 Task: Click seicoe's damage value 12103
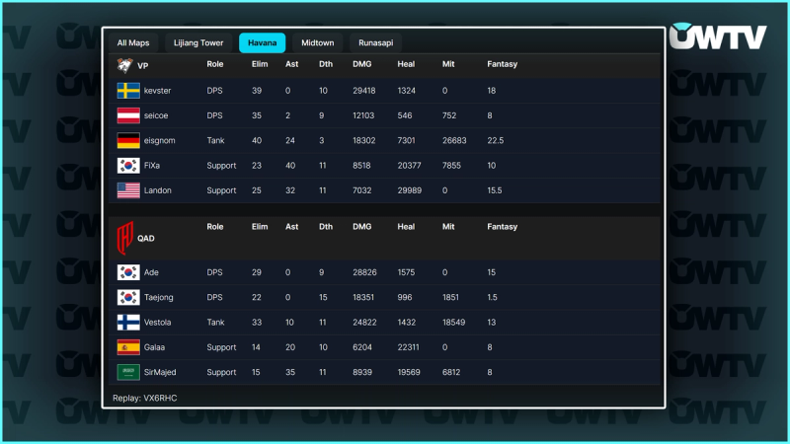[363, 115]
